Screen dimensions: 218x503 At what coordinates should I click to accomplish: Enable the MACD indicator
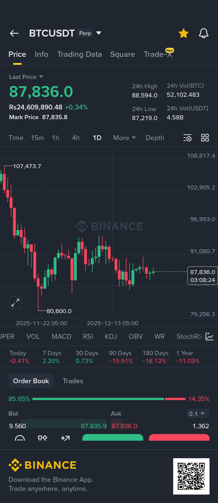click(61, 337)
